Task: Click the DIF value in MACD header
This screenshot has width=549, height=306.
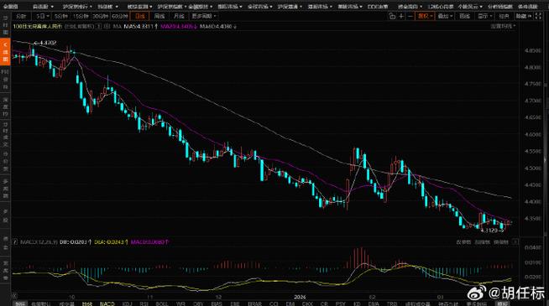Action: 76,241
